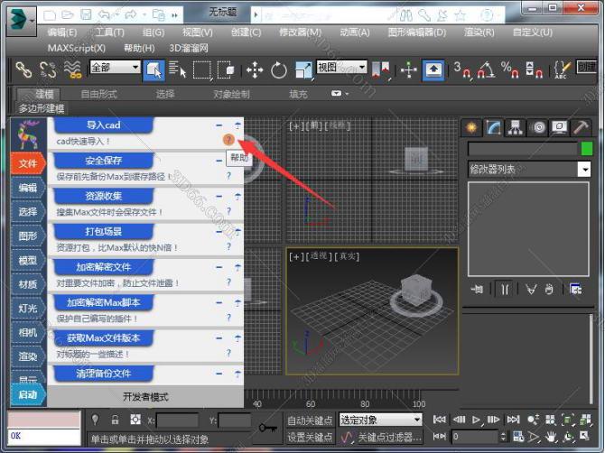This screenshot has width=605, height=453.
Task: Toggle the Percent Snap icon
Action: point(509,69)
